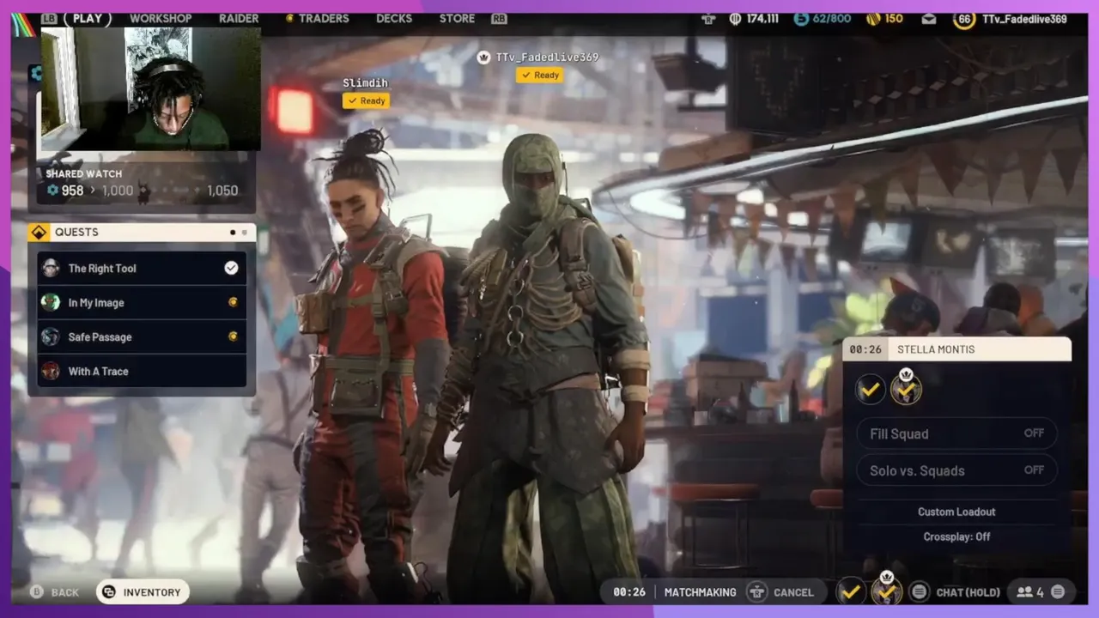Click With A Trace quest giver portrait

click(51, 371)
